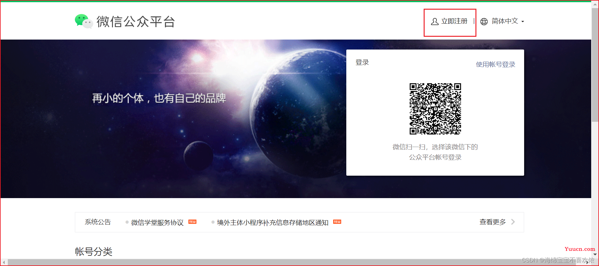Click the 微信公众平台 title text
Screen dimensions: 599x266
(136, 21)
